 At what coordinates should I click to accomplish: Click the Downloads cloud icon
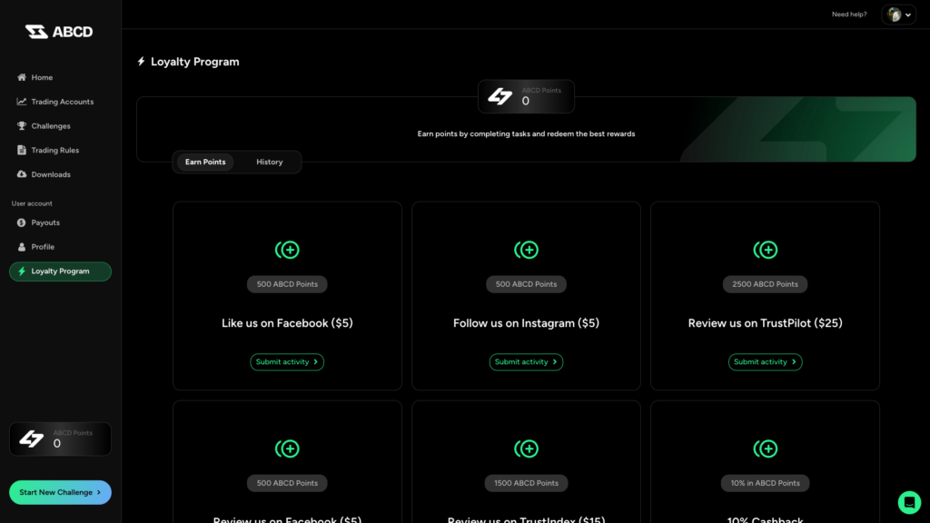[x=22, y=174]
